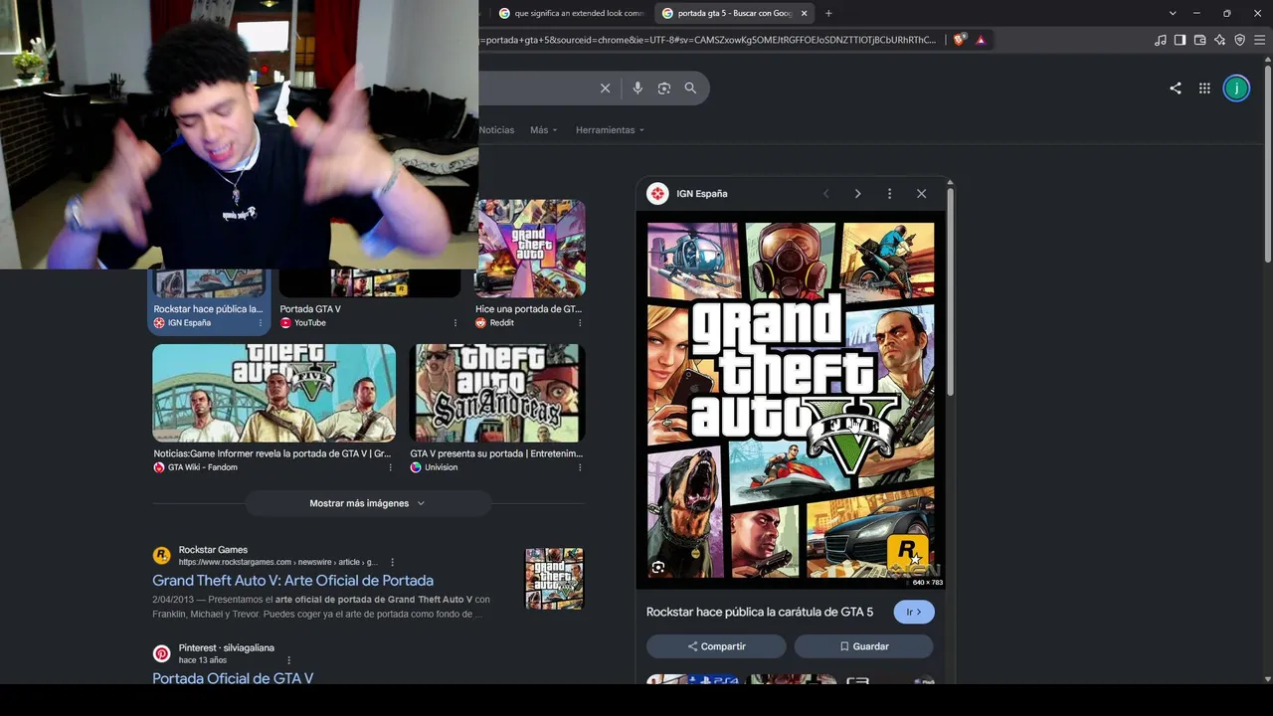Clear the search box with the X icon
Viewport: 1273px width, 716px height.
pyautogui.click(x=605, y=89)
